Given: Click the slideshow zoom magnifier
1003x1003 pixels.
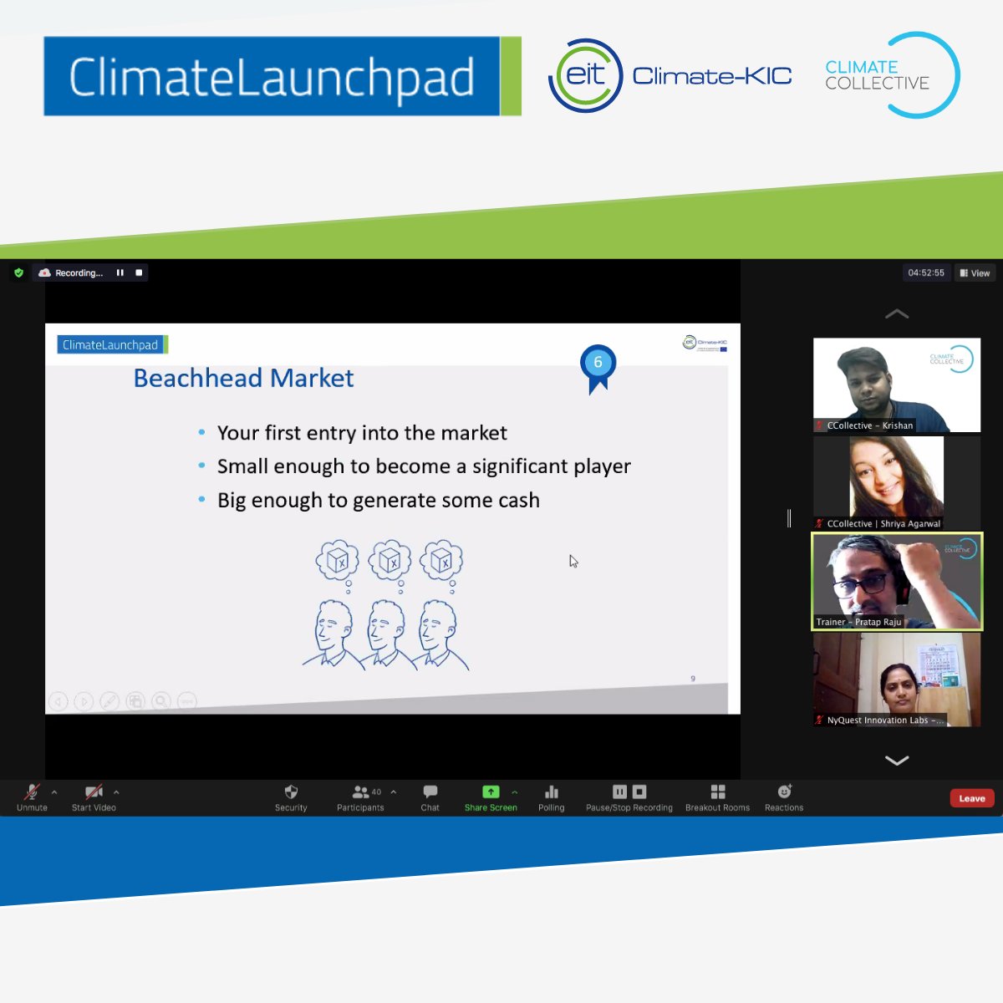Looking at the screenshot, I should (161, 701).
